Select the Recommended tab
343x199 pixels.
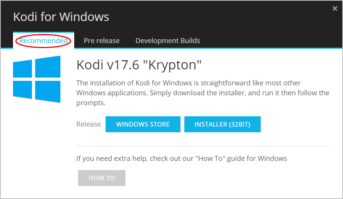44,40
